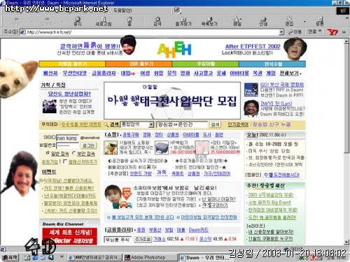The height and width of the screenshot is (262, 350).
Task: Click the scrollbar up arrow
Action: coord(346,42)
